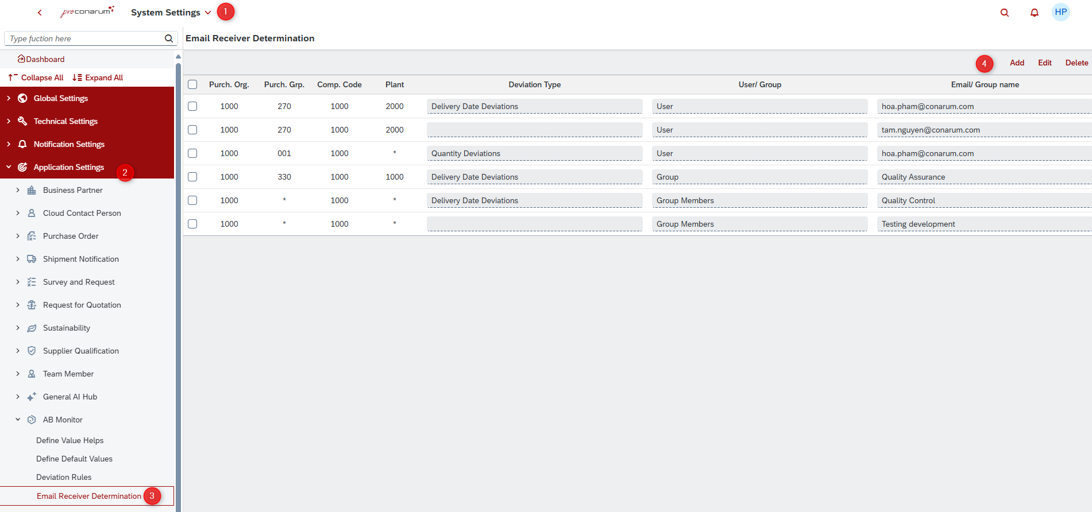This screenshot has height=512, width=1092.
Task: Open the System Settings dropdown
Action: [171, 13]
